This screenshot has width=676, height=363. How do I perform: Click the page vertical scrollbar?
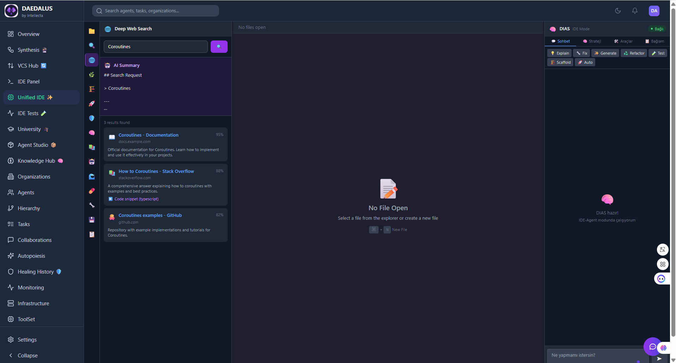pos(673,173)
